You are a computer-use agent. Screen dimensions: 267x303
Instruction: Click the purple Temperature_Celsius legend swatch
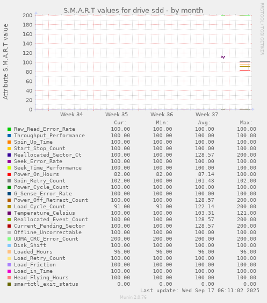tap(9, 213)
